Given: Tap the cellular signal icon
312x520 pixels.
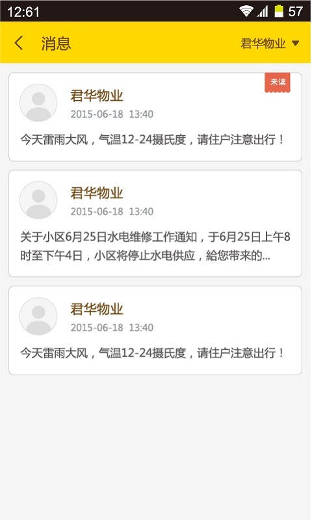Looking at the screenshot, I should click(x=263, y=12).
